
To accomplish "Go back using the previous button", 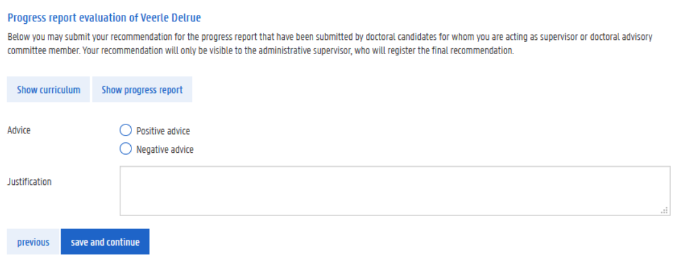I will 34,242.
